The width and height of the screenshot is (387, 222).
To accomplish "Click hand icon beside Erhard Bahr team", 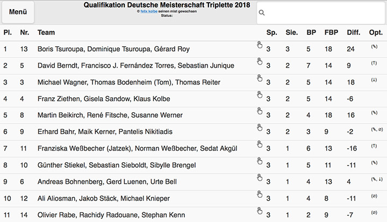I will (260, 128).
